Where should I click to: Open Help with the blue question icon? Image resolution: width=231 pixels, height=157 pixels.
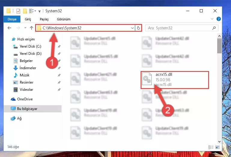pos(219,19)
